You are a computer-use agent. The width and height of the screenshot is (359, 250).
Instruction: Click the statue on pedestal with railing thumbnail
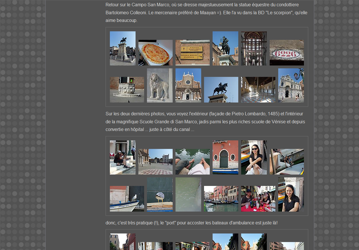(122, 48)
